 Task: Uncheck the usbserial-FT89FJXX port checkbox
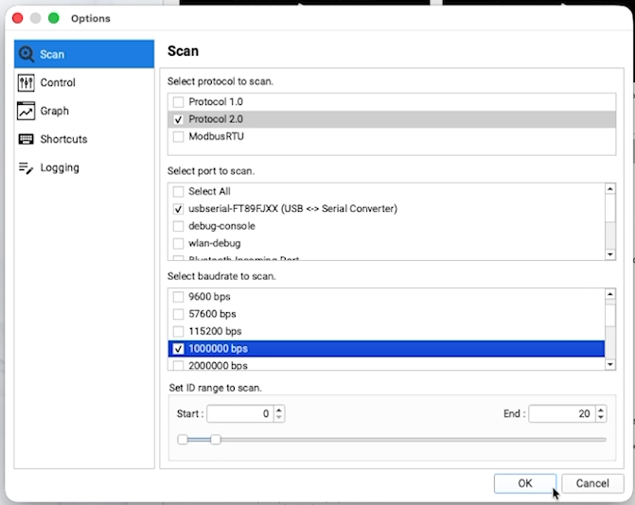178,209
